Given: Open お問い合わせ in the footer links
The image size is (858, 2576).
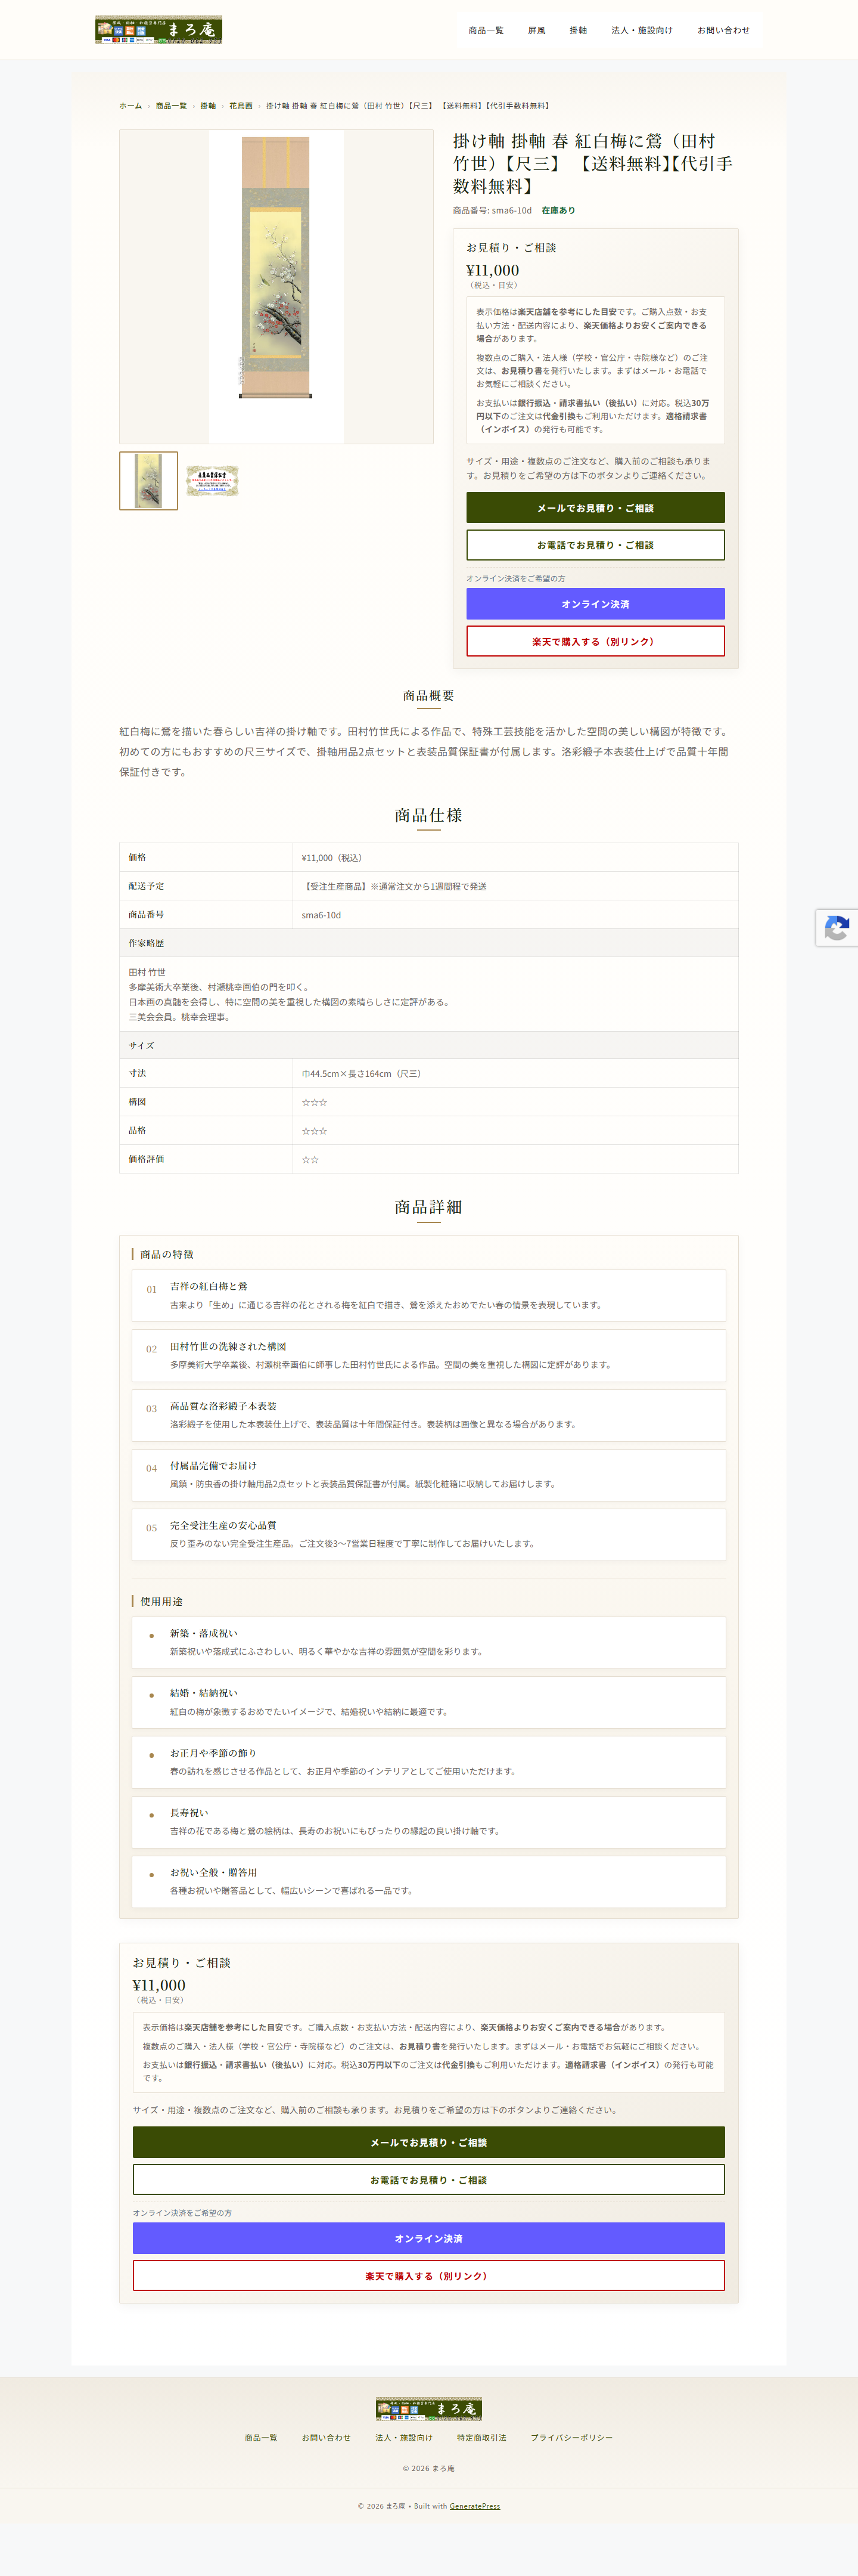Looking at the screenshot, I should click(x=327, y=2438).
